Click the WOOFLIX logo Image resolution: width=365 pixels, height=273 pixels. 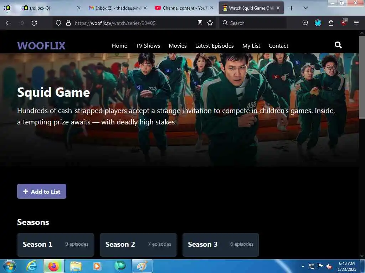41,45
